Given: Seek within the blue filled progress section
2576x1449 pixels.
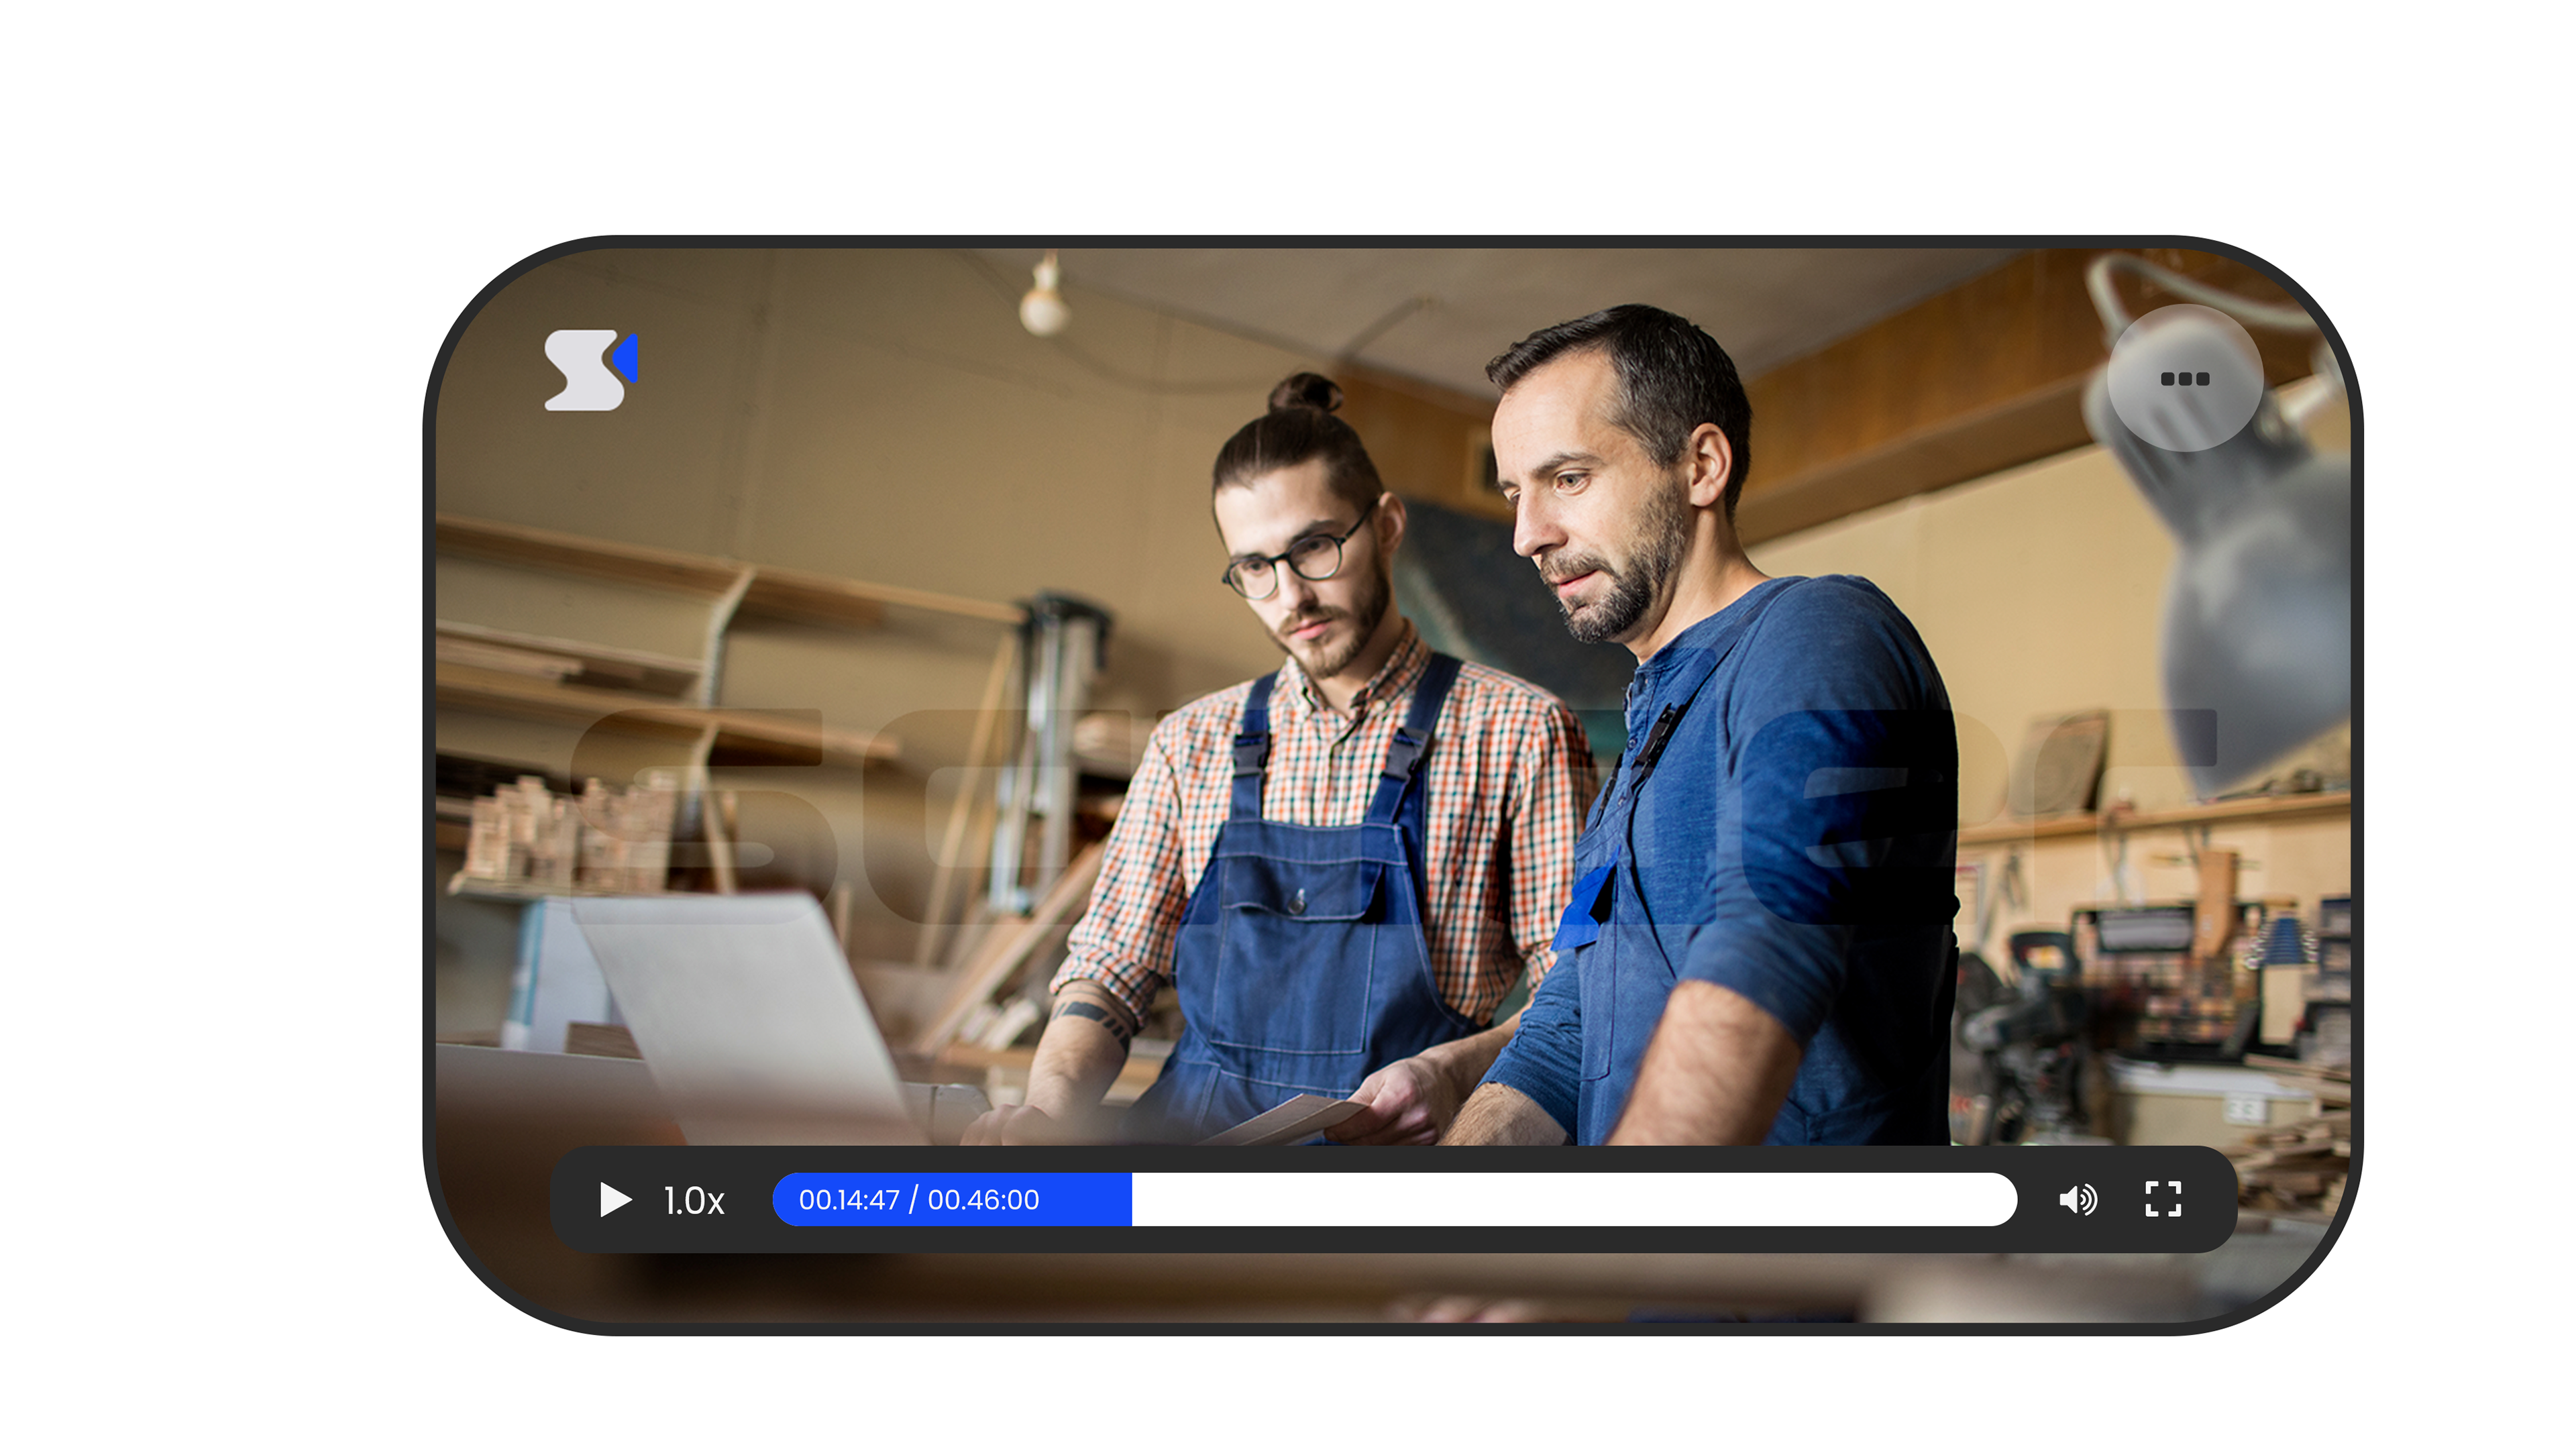Looking at the screenshot, I should coord(1085,1199).
